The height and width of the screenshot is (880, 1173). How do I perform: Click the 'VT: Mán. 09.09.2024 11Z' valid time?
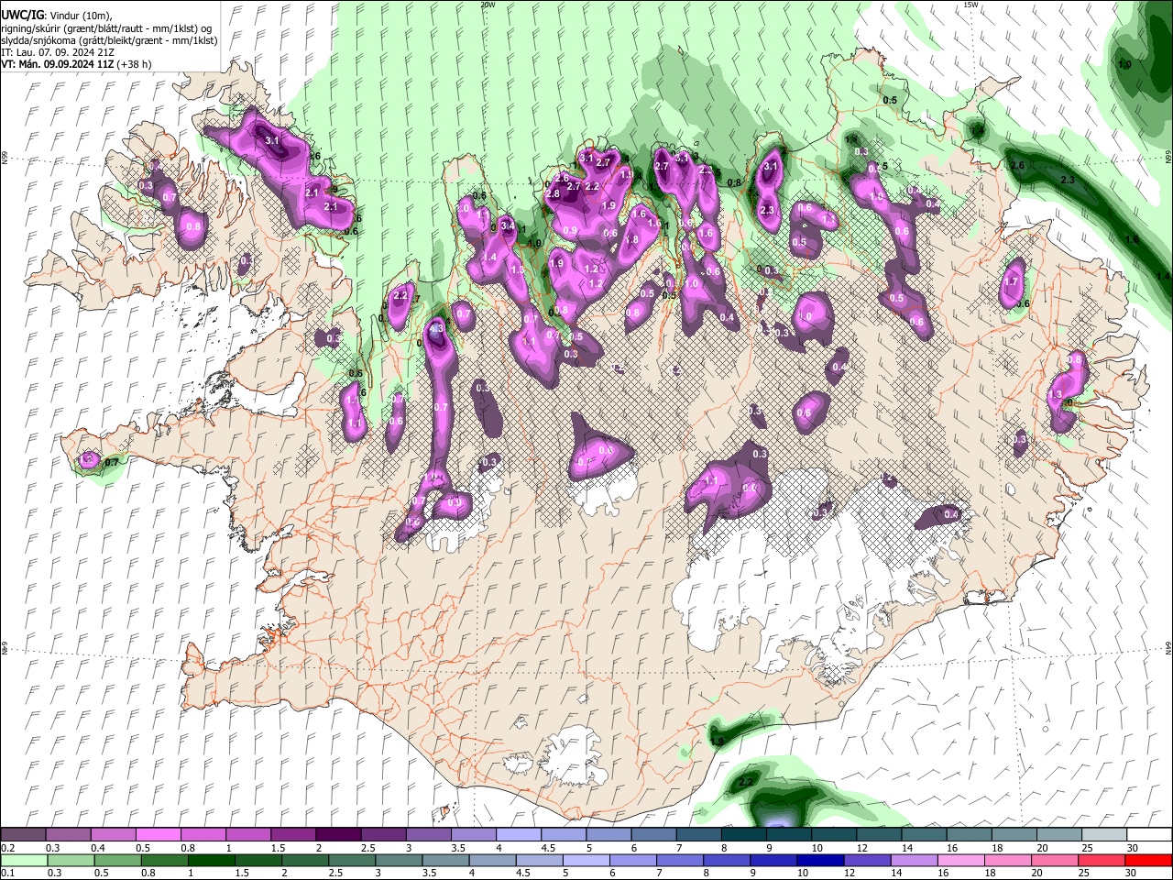coord(57,64)
